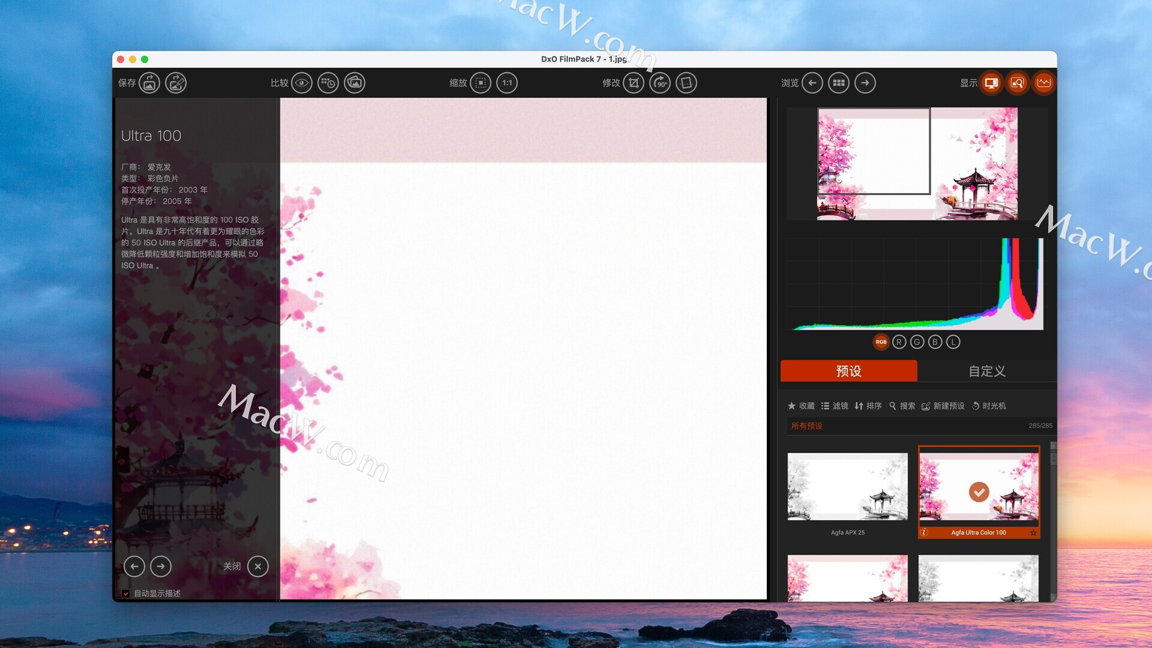The height and width of the screenshot is (648, 1152).
Task: Go to previous film description arrow
Action: coord(134,566)
